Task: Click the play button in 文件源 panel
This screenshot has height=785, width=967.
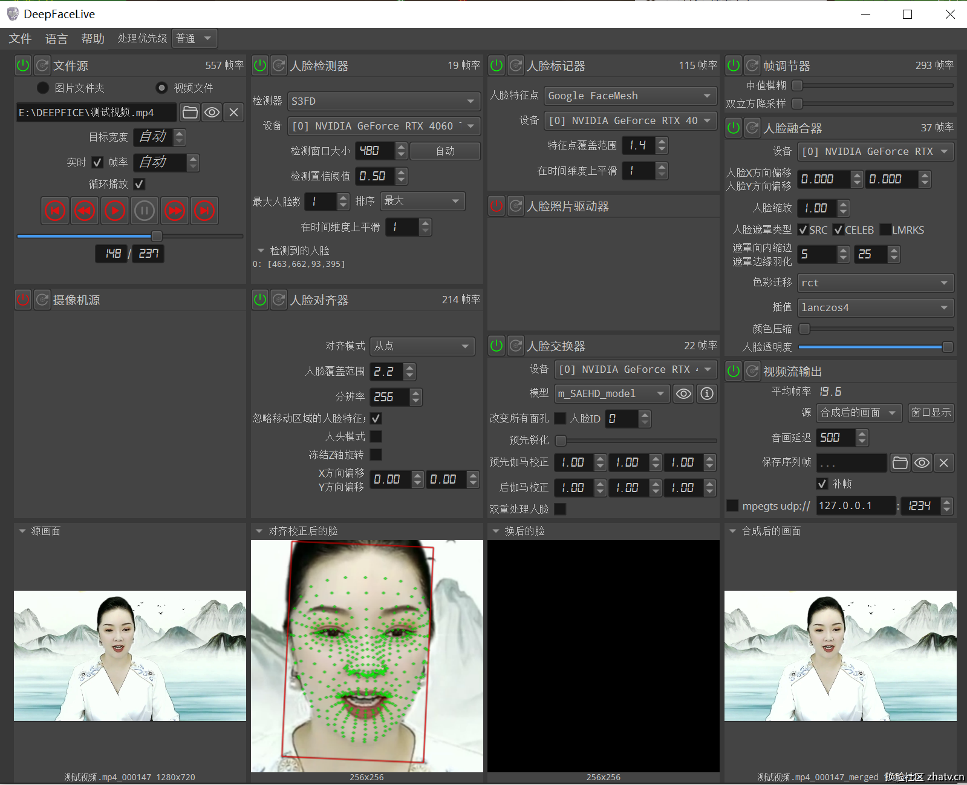Action: pyautogui.click(x=114, y=211)
